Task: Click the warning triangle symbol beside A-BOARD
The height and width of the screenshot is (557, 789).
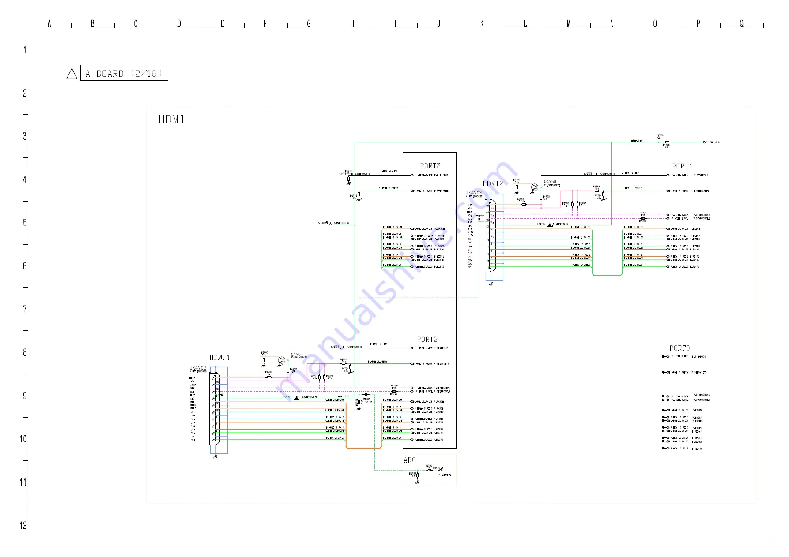Action: pos(72,74)
